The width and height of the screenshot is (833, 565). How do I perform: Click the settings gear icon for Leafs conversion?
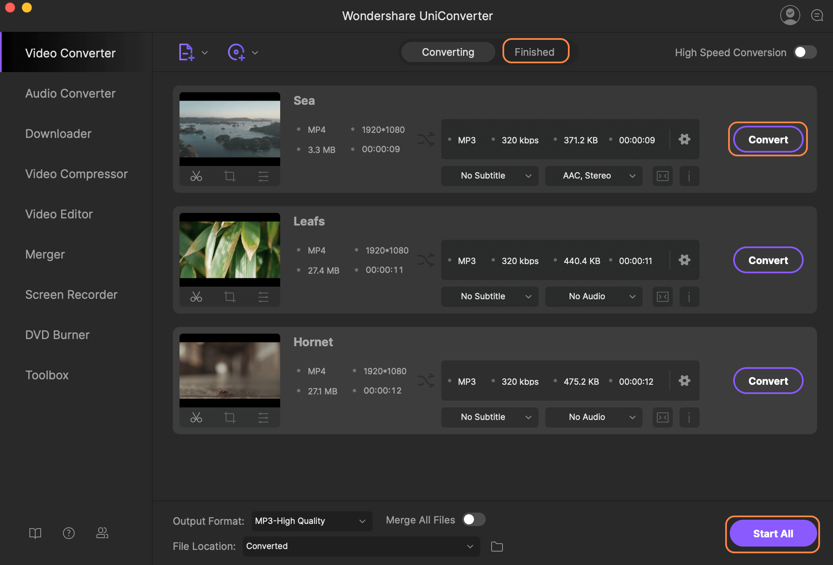coord(684,259)
